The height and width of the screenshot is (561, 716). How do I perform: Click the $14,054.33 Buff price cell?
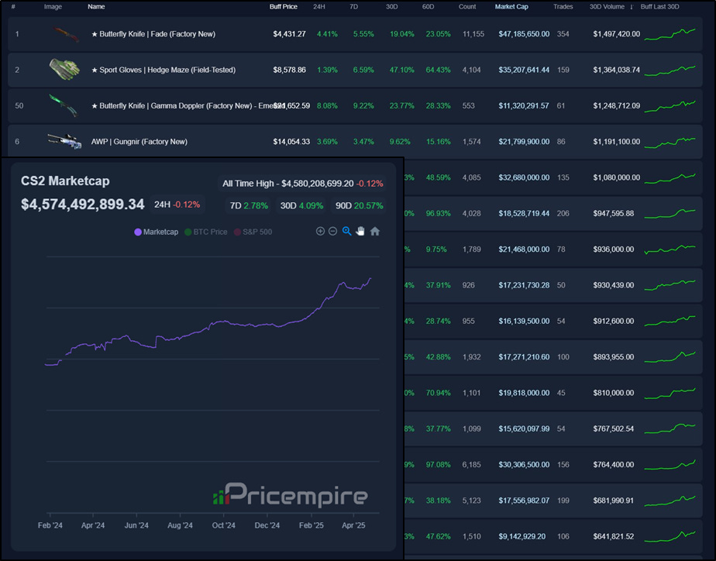[x=291, y=142]
